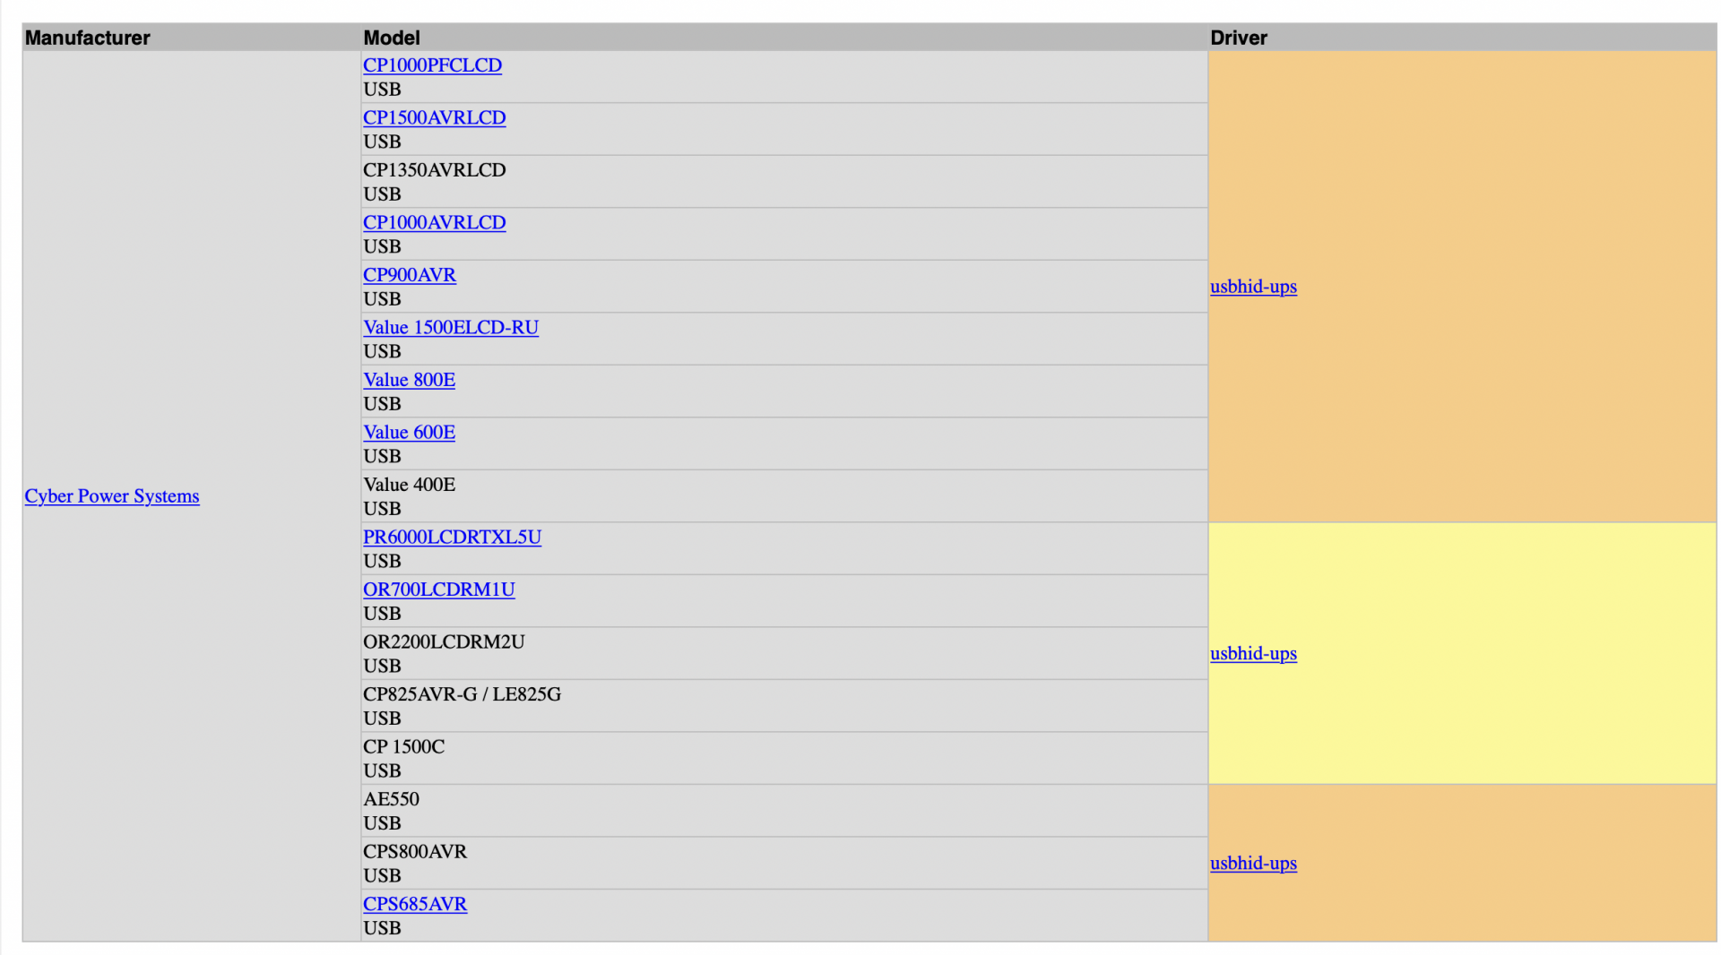Screen dimensions: 1721x955
Task: Click USB text under CPS800AVR
Action: point(382,875)
